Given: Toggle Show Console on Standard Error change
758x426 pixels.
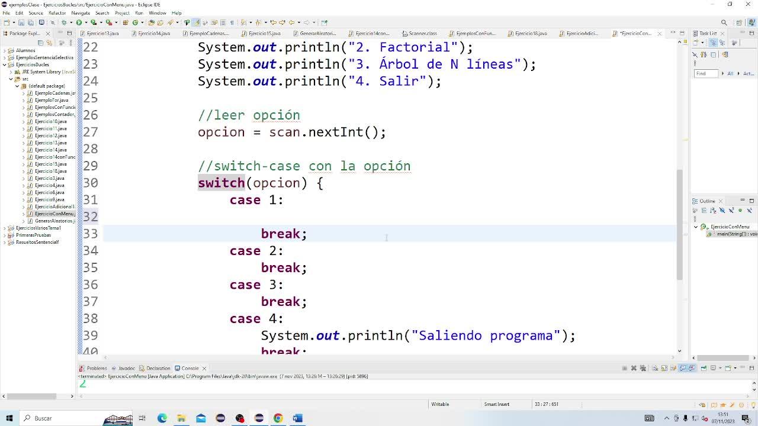Looking at the screenshot, I should [x=691, y=368].
